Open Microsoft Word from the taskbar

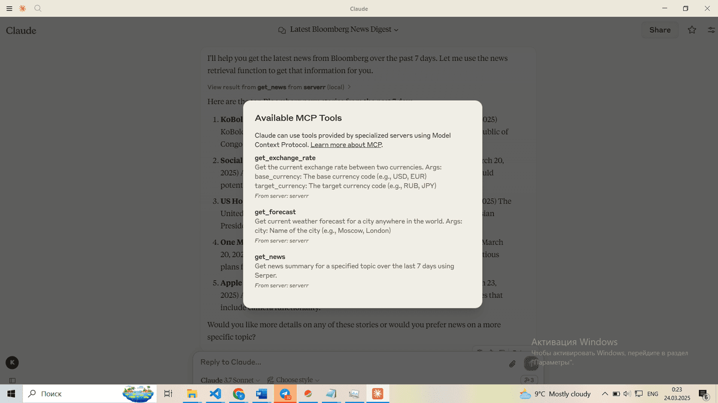click(261, 394)
